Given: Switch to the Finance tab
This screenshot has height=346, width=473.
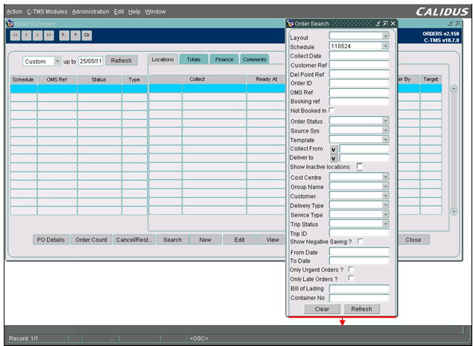Looking at the screenshot, I should point(224,59).
